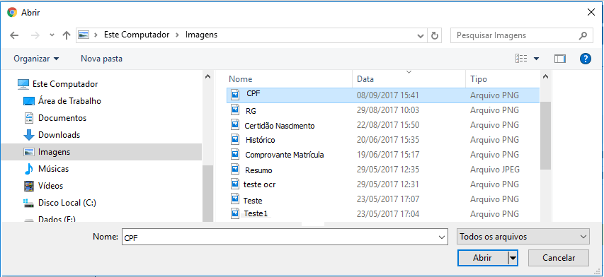The height and width of the screenshot is (277, 604).
Task: Expand the address bar history dropdown
Action: 421,36
